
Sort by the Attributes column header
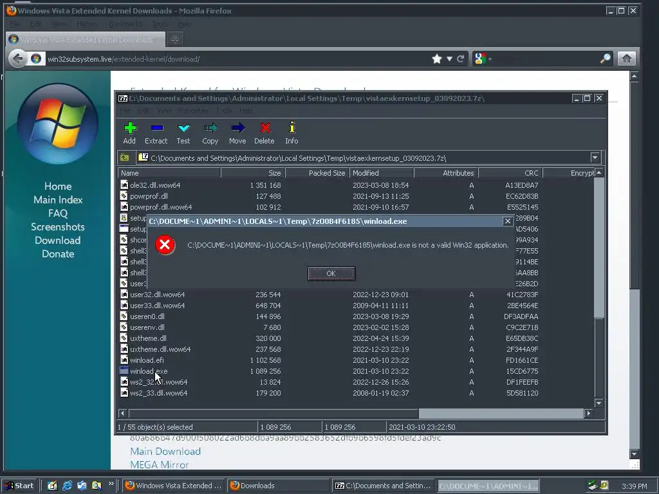click(446, 173)
